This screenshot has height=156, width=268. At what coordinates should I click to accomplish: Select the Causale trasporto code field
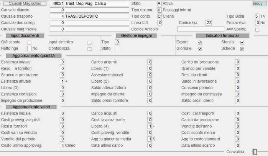point(57,17)
